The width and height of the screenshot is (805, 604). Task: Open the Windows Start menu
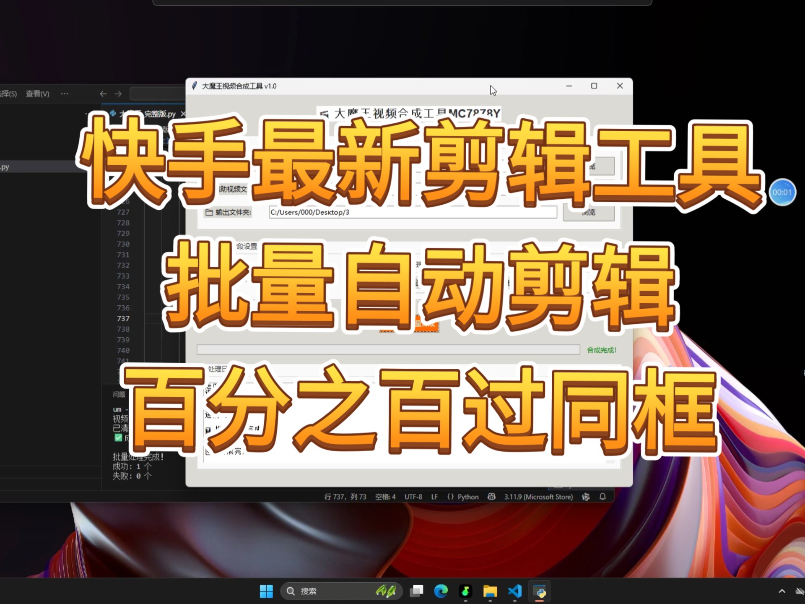[266, 591]
